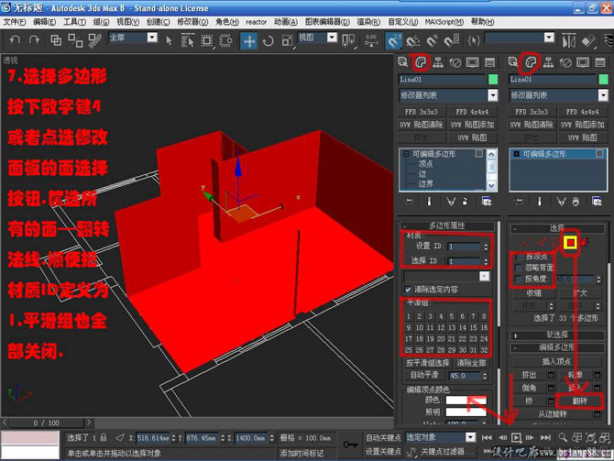The image size is (614, 461).
Task: Open 修改器列表 dropdown in left panel
Action: (493, 95)
